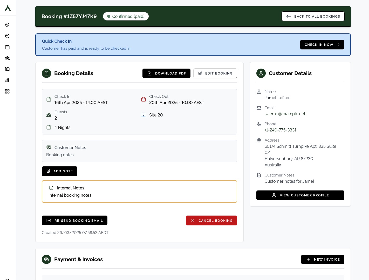View the customer profile

300,195
